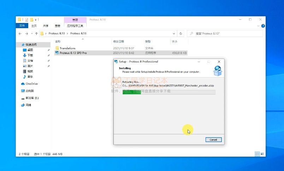Screen dimensions: 284x171
Task: Open 下载 folder in quick access
Action: [30, 55]
